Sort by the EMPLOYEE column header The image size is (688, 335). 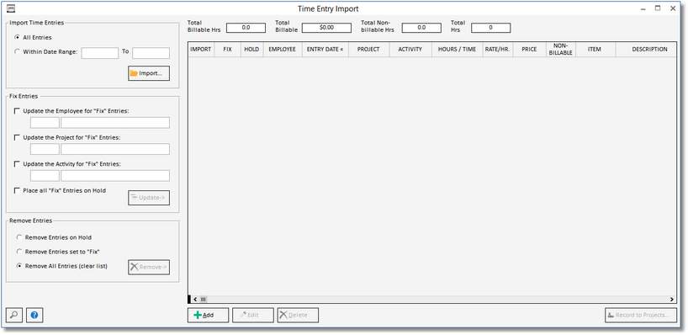pos(282,49)
